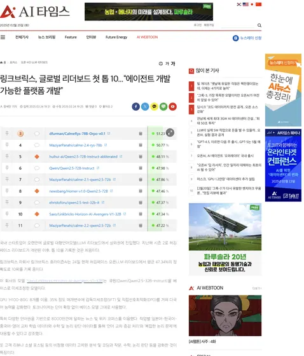Click the orange diamond marker on row 10

[x=37, y=214]
